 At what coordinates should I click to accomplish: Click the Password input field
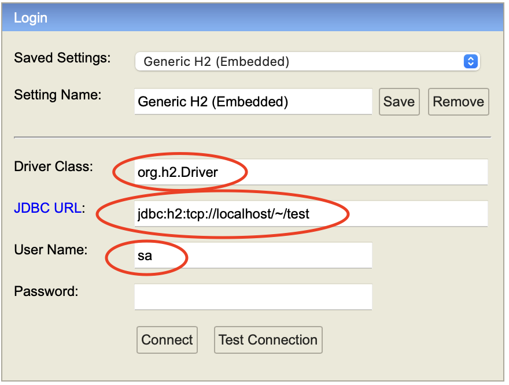pyautogui.click(x=253, y=297)
